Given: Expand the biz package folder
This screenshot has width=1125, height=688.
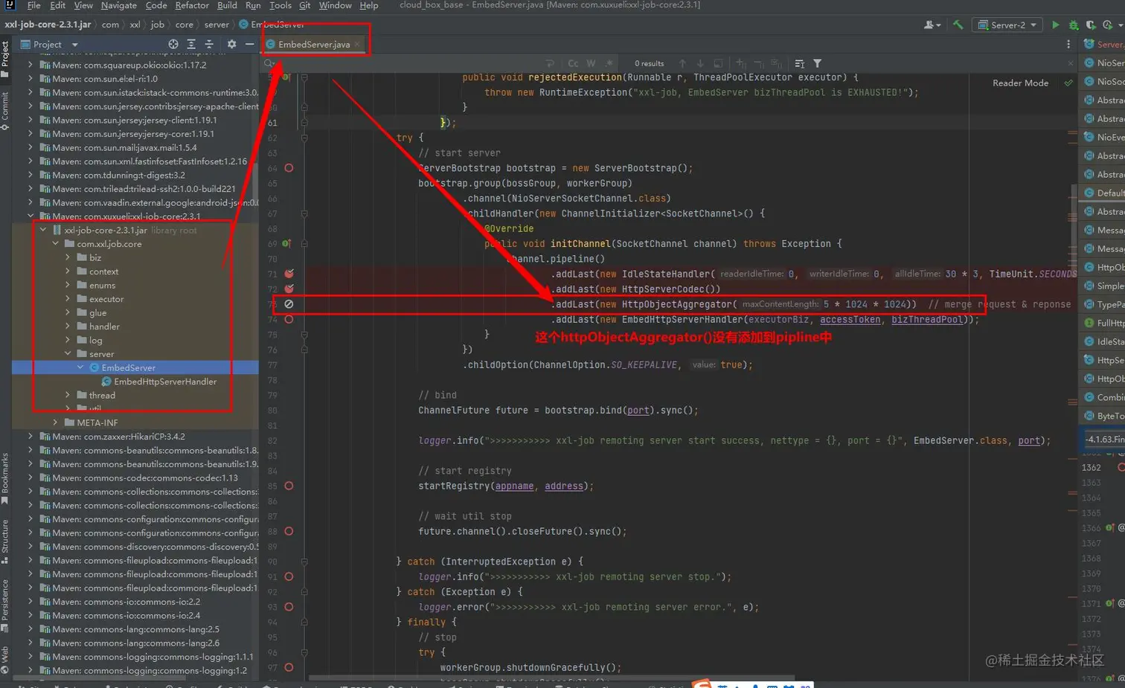Looking at the screenshot, I should point(68,257).
